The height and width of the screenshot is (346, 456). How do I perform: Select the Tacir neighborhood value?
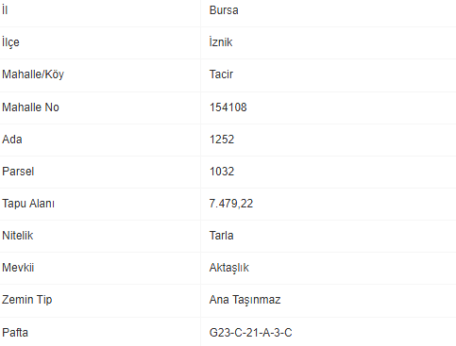(221, 74)
